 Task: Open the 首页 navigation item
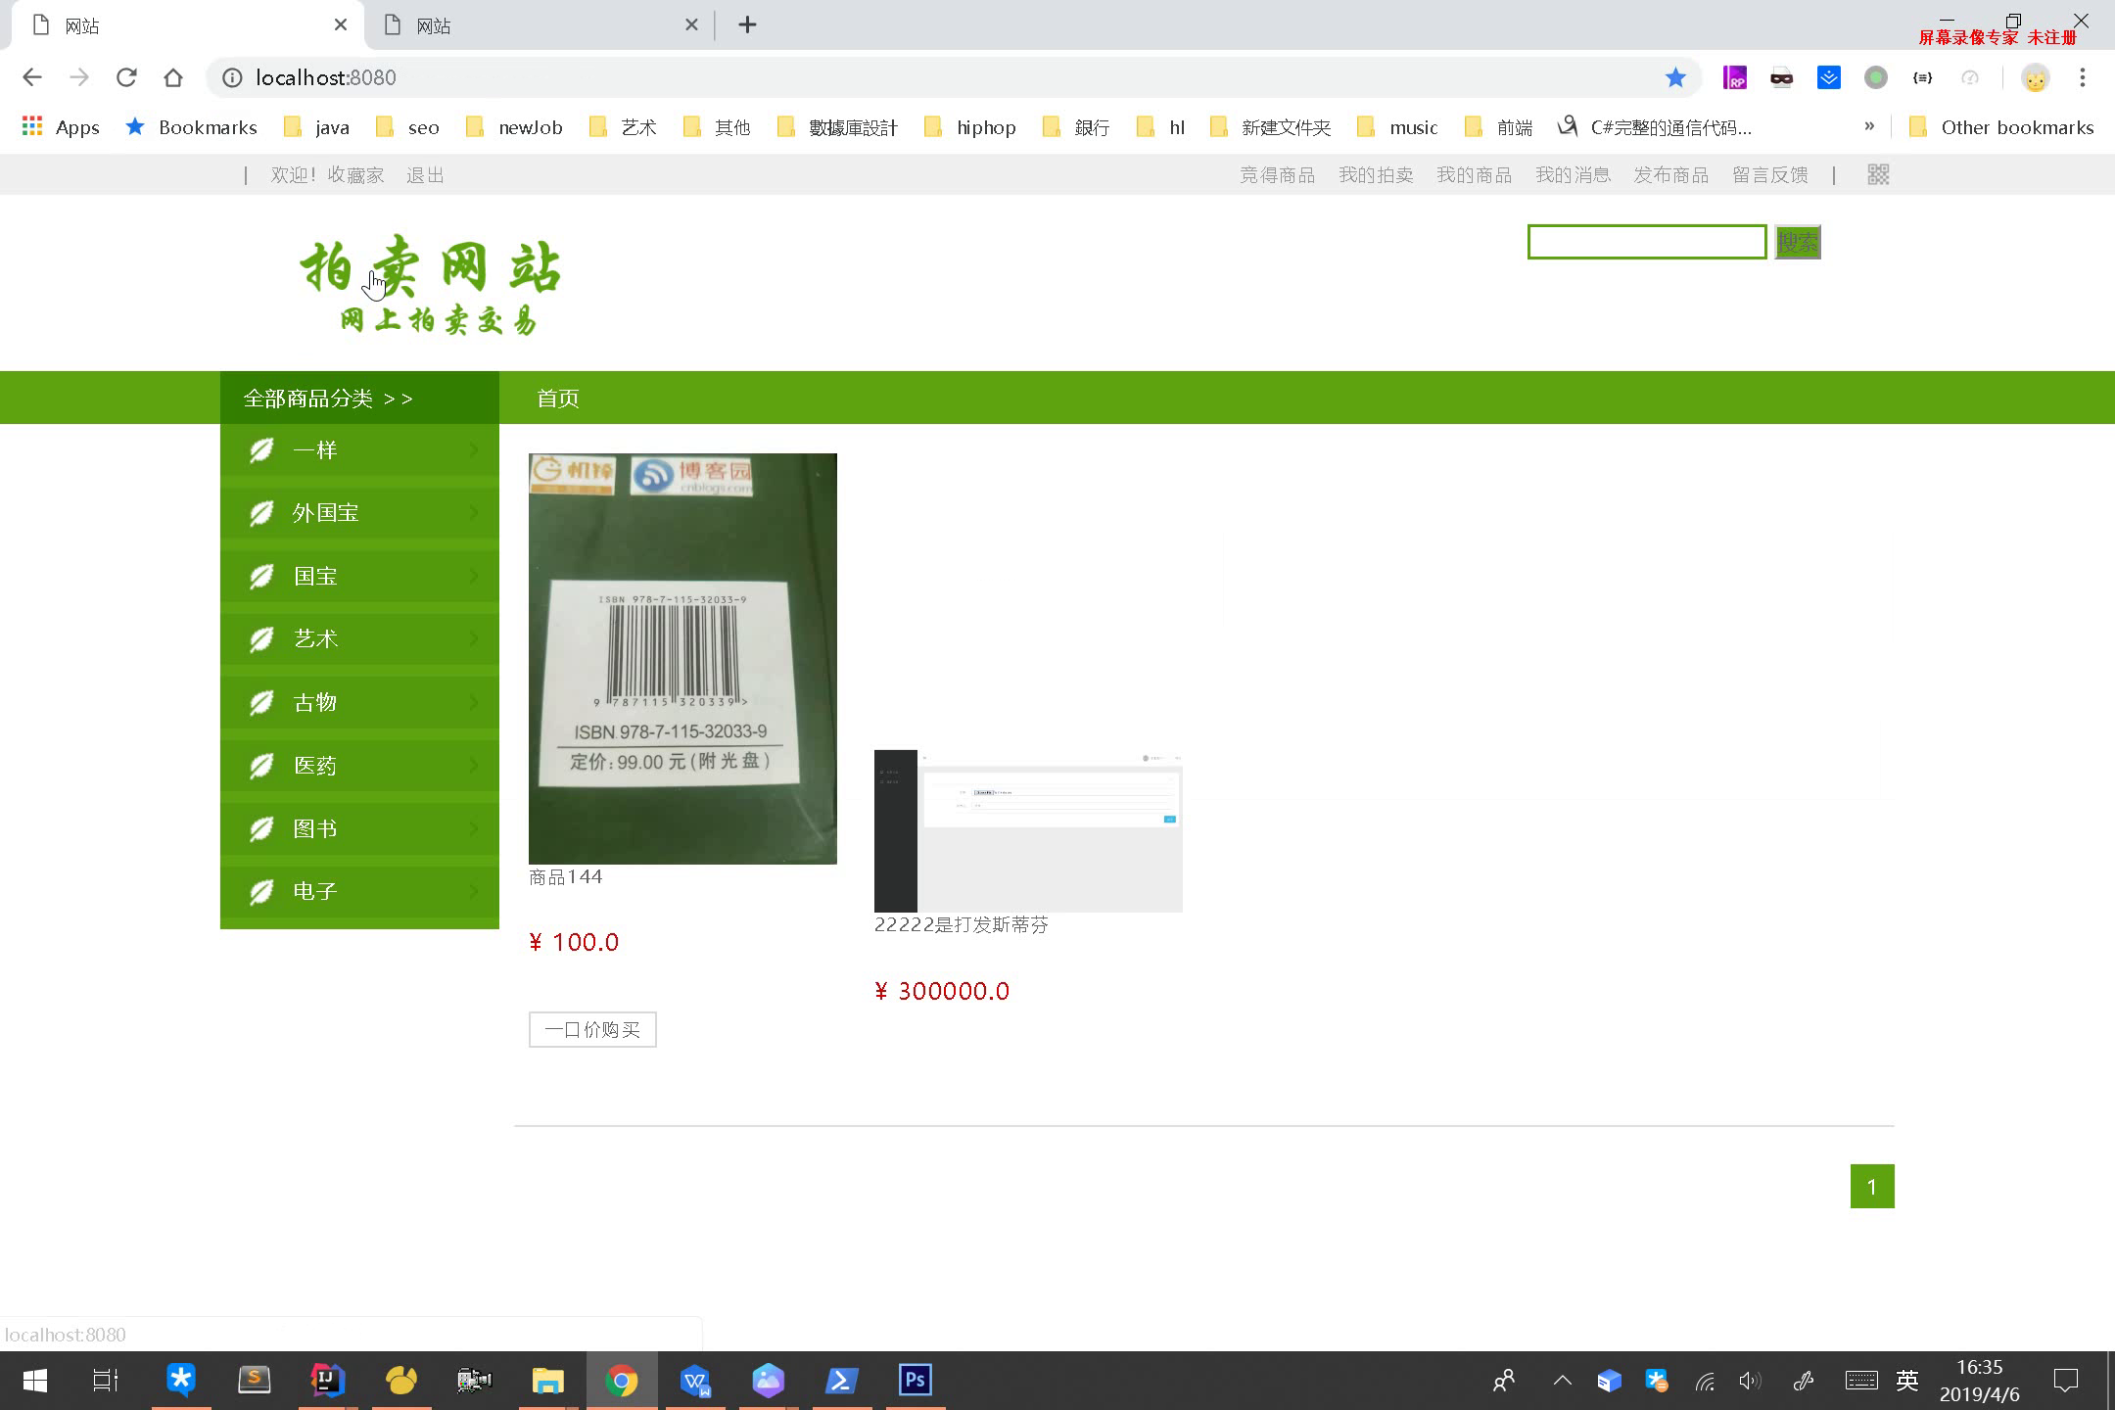[x=558, y=399]
